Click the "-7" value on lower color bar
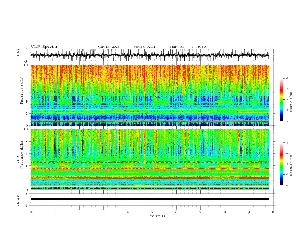 [287, 185]
